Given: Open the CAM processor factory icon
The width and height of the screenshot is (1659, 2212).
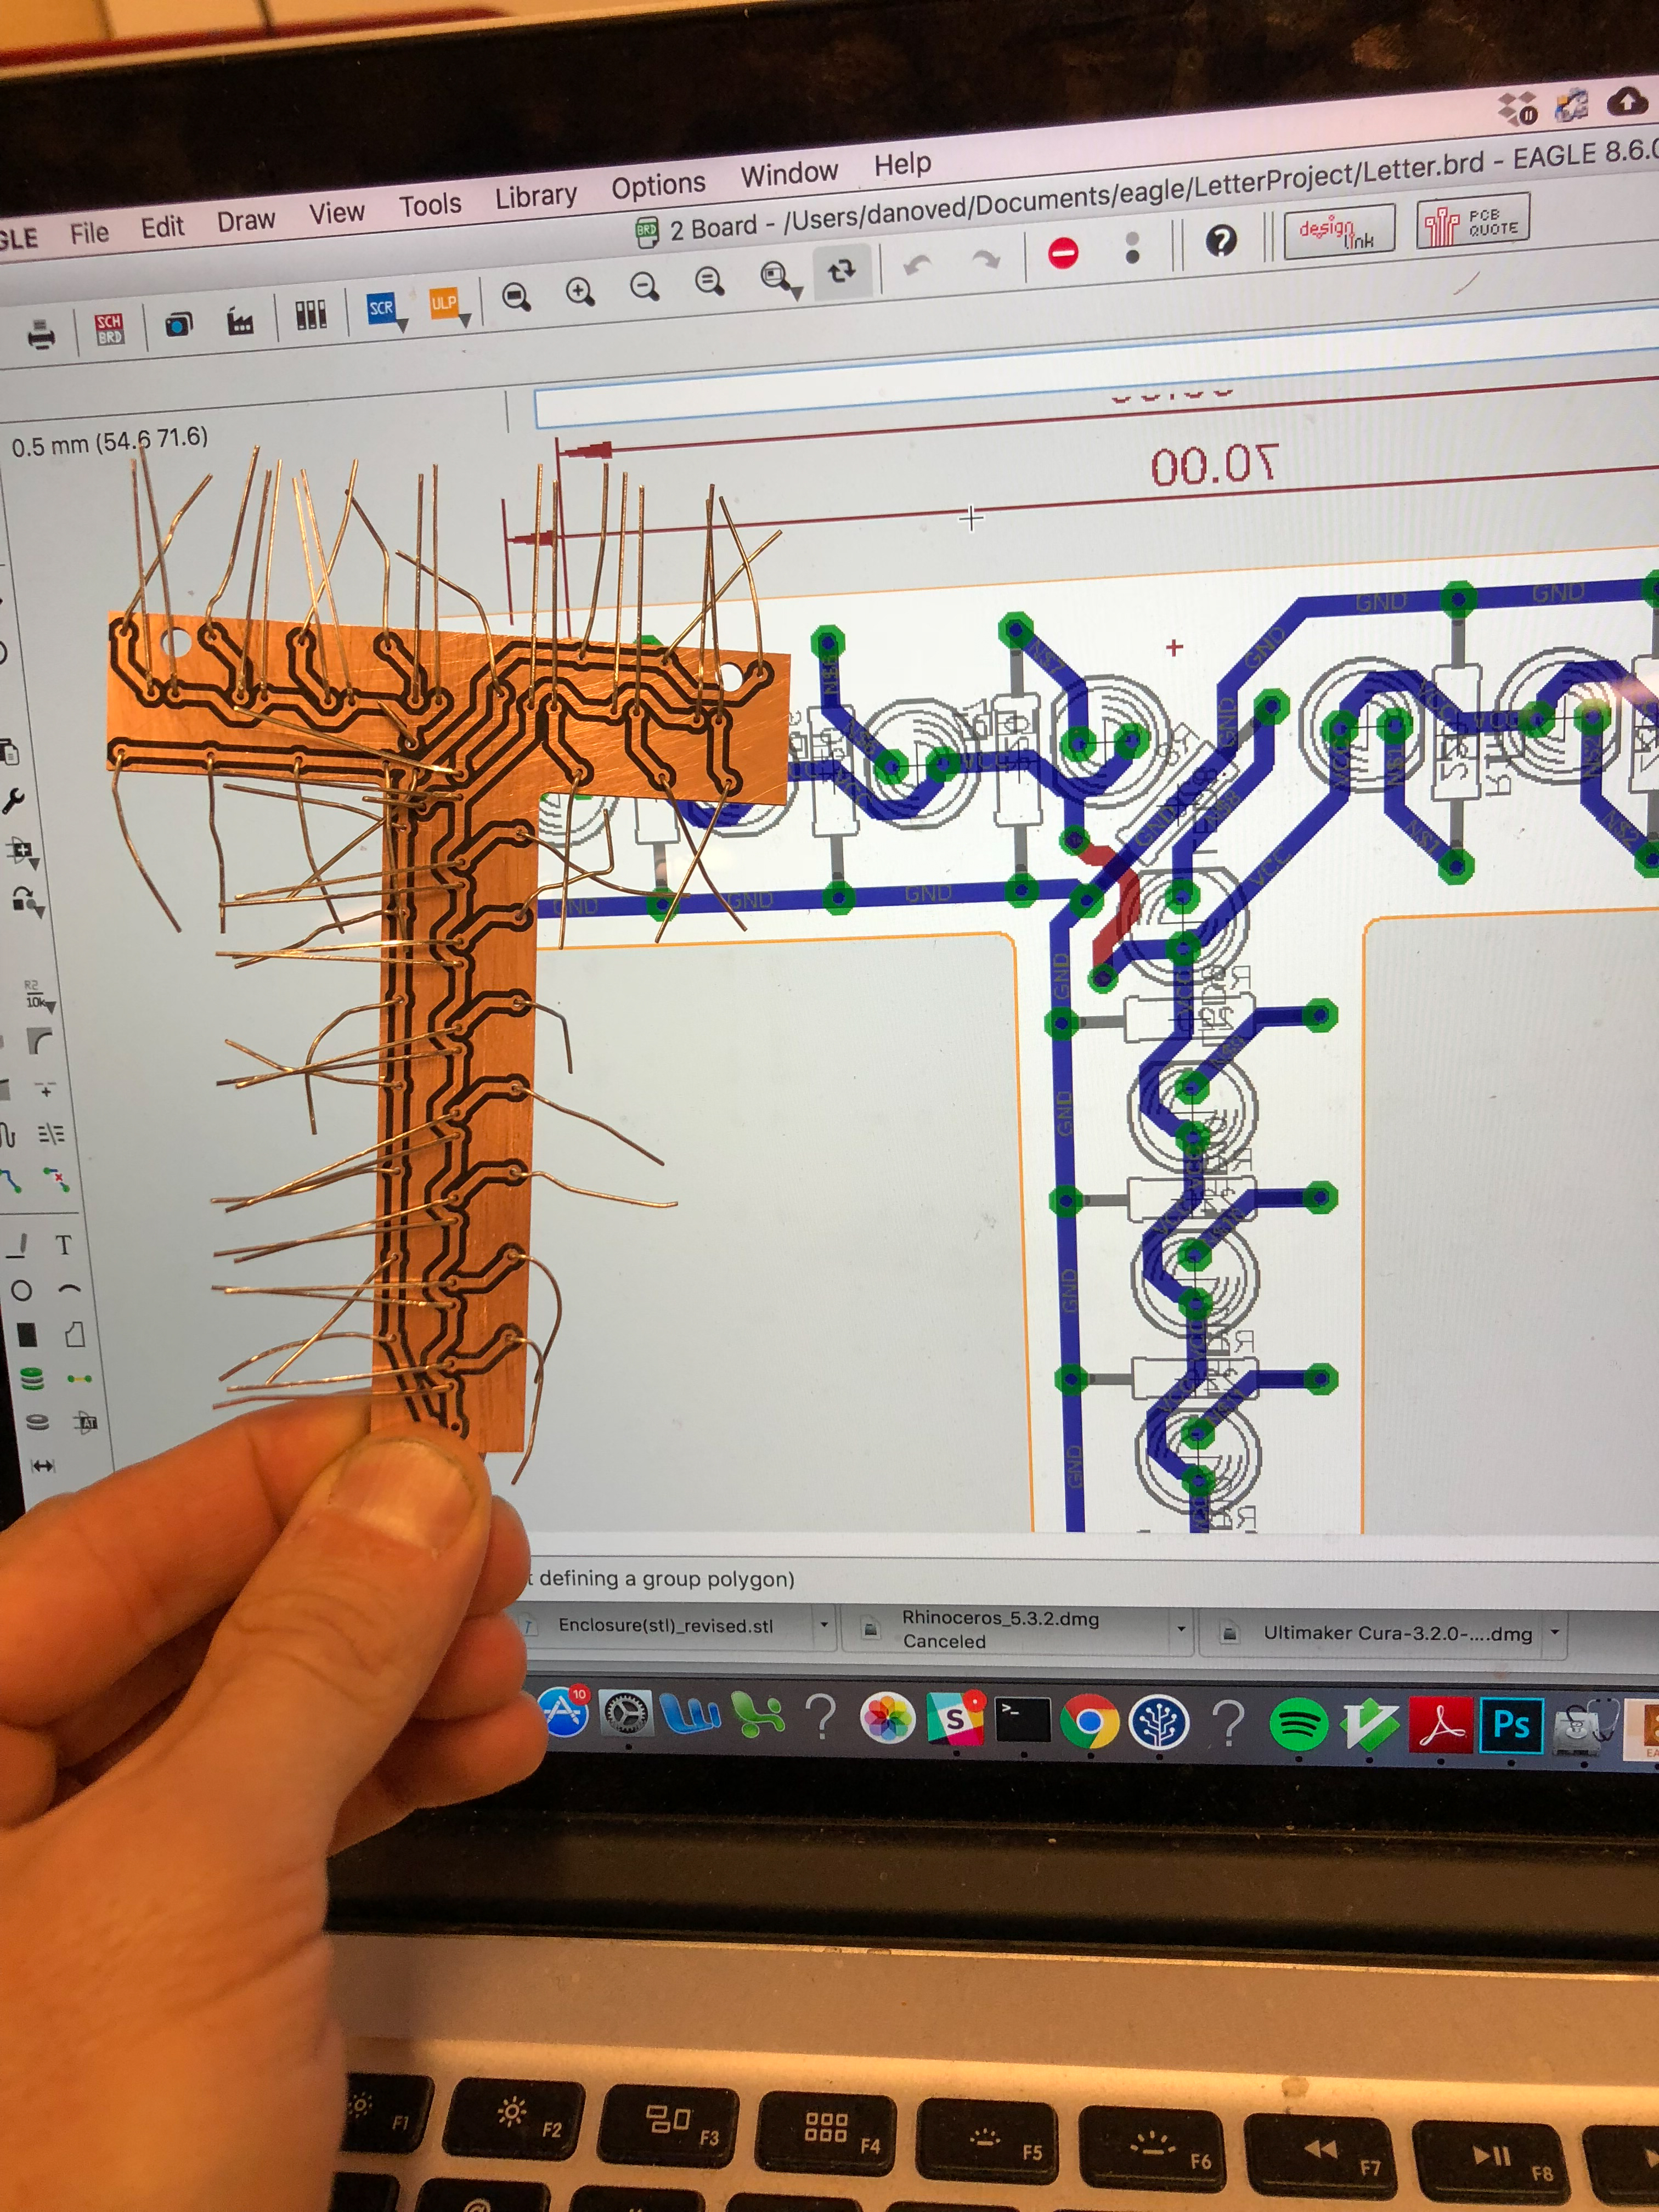Looking at the screenshot, I should point(240,322).
